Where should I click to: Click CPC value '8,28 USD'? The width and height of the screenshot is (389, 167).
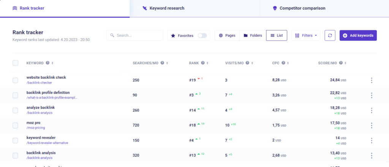tap(279, 80)
